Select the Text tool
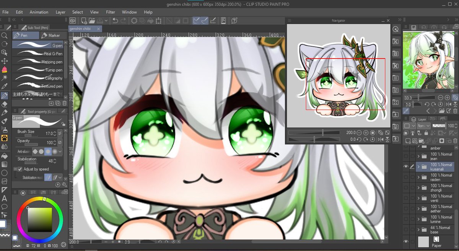459x251 pixels. point(4,198)
